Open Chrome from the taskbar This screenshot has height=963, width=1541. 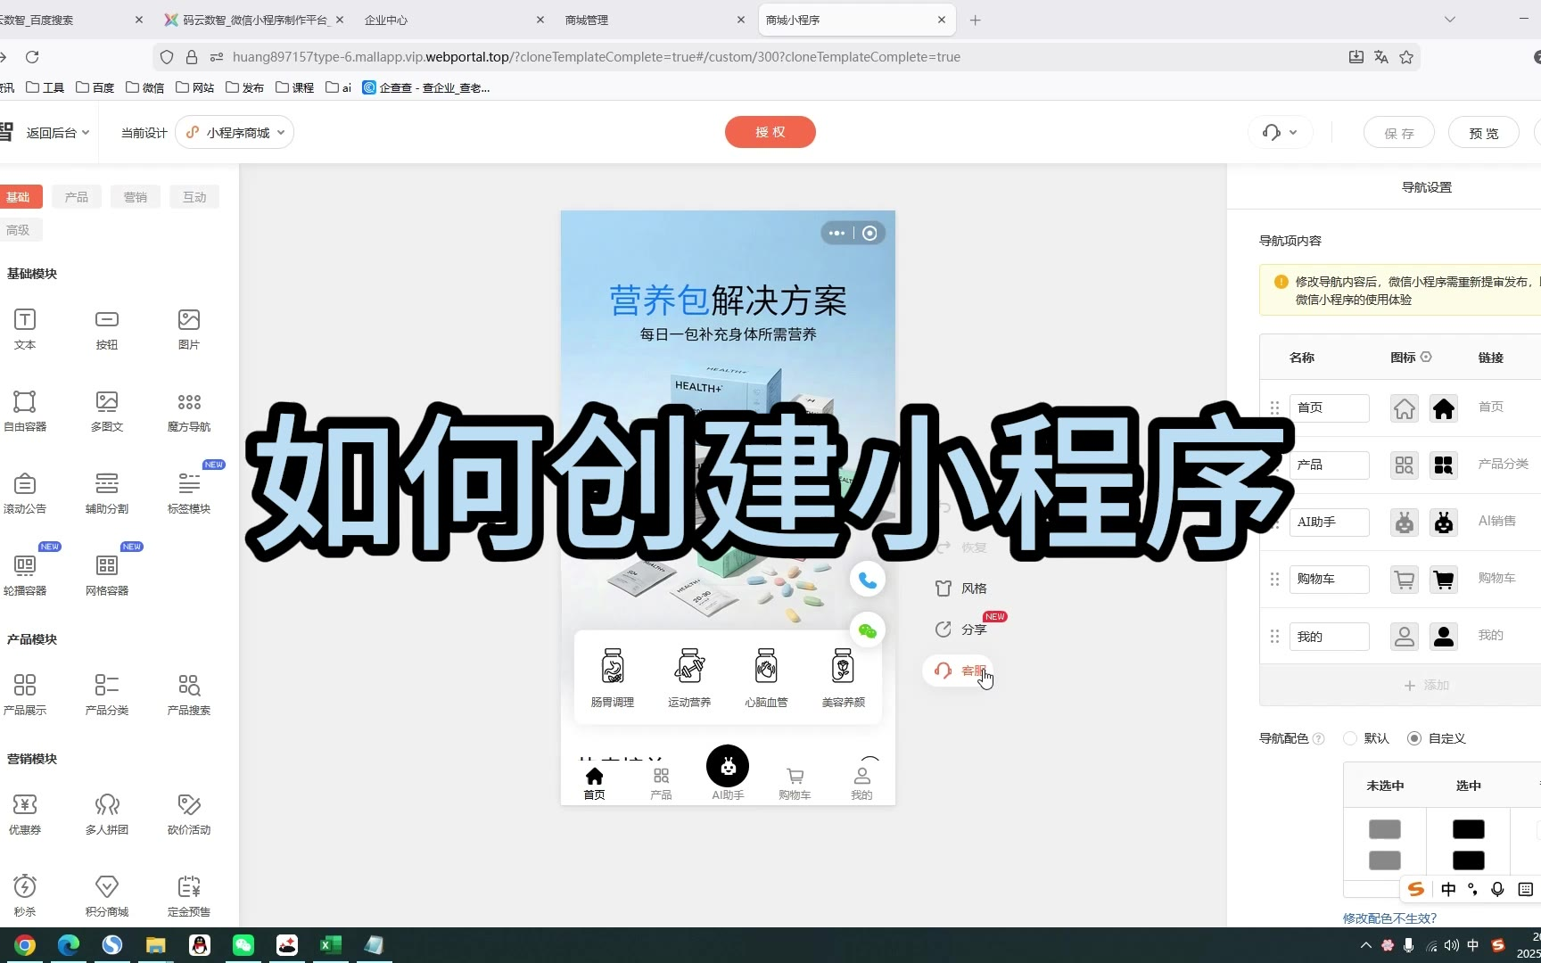25,945
